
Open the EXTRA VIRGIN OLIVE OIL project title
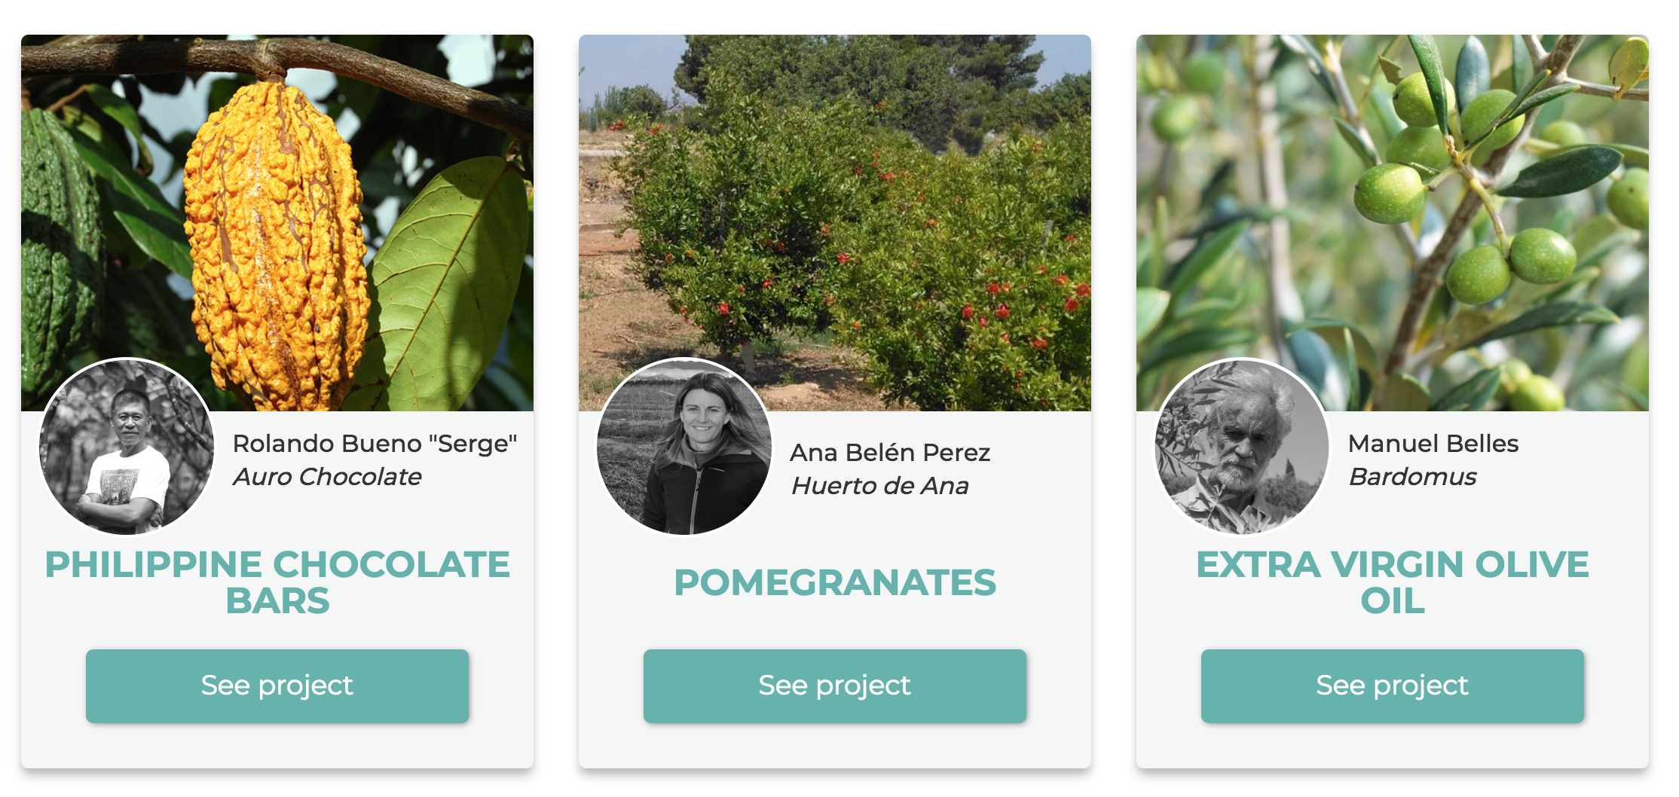click(1392, 581)
